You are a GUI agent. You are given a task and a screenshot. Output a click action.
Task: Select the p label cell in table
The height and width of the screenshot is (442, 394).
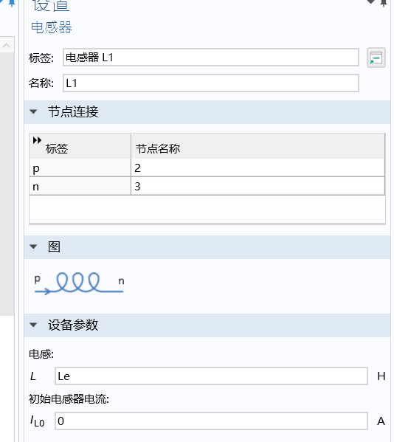80,168
